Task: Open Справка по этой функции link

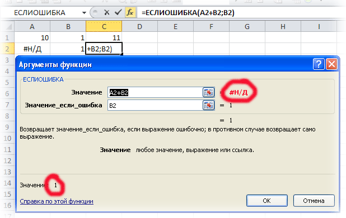Action: [x=57, y=201]
